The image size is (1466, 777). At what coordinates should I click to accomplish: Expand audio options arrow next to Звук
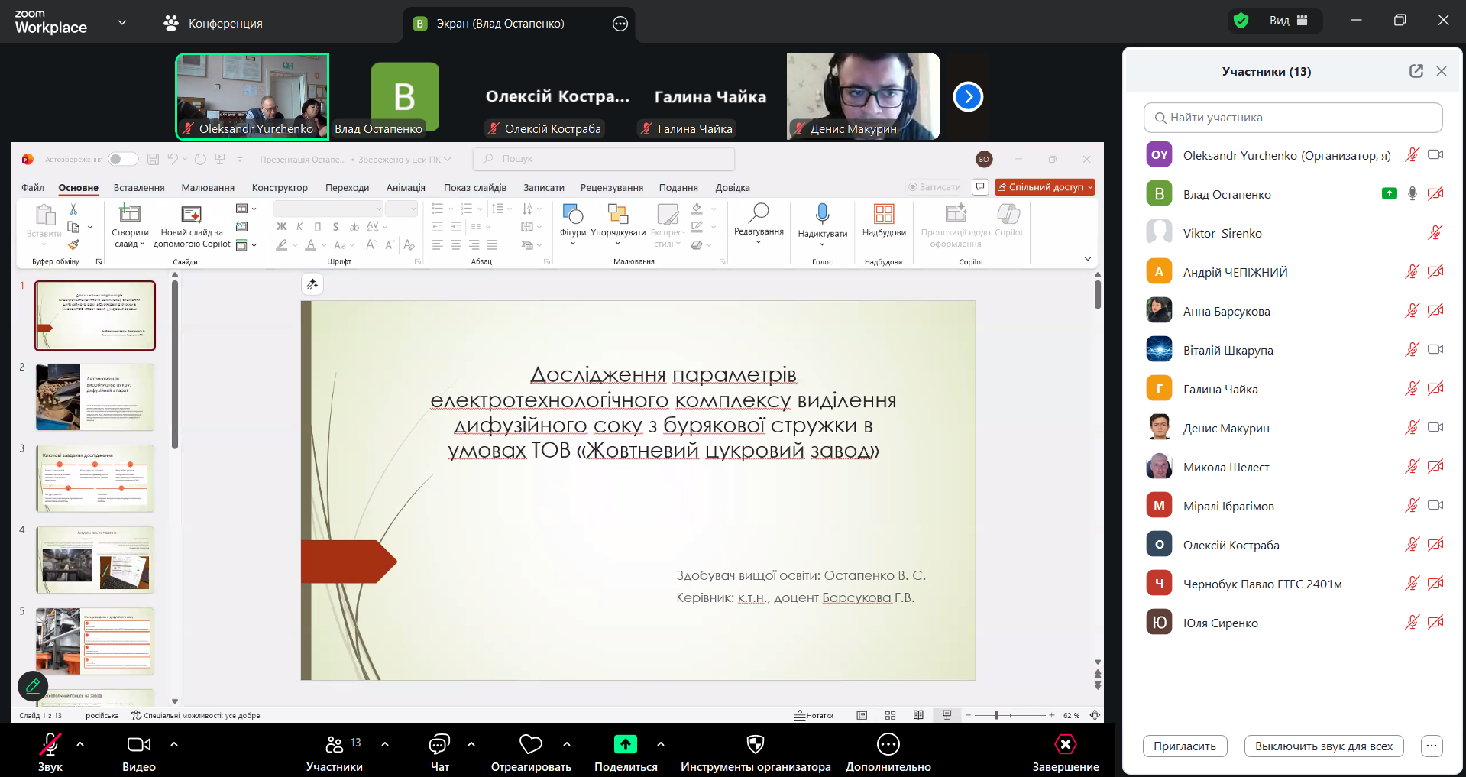click(x=80, y=743)
